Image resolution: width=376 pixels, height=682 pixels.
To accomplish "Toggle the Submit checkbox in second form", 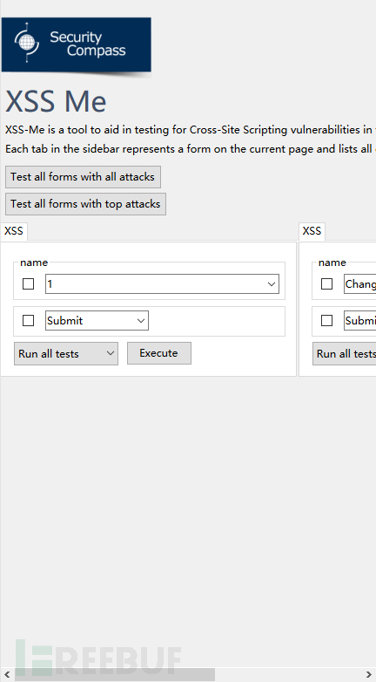I will pyautogui.click(x=326, y=321).
